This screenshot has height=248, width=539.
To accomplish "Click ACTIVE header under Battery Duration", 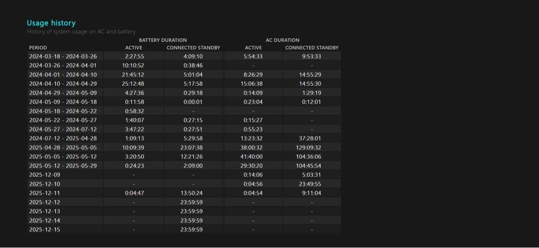I will (x=133, y=48).
